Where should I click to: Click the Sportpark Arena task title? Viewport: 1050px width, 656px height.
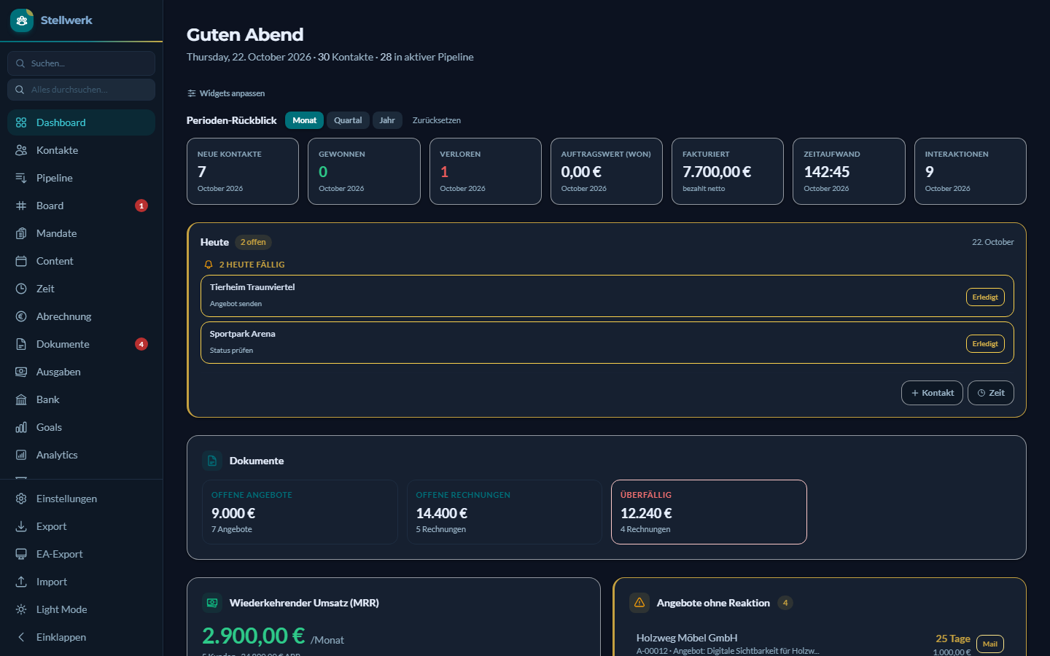[243, 334]
